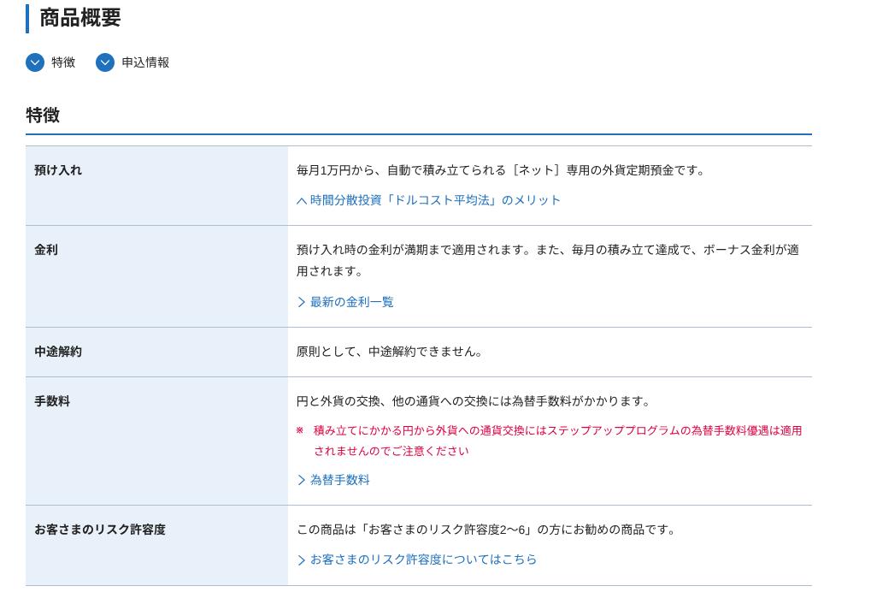Open the 最新の金利一覧 link
Image resolution: width=871 pixels, height=592 pixels.
(x=351, y=302)
